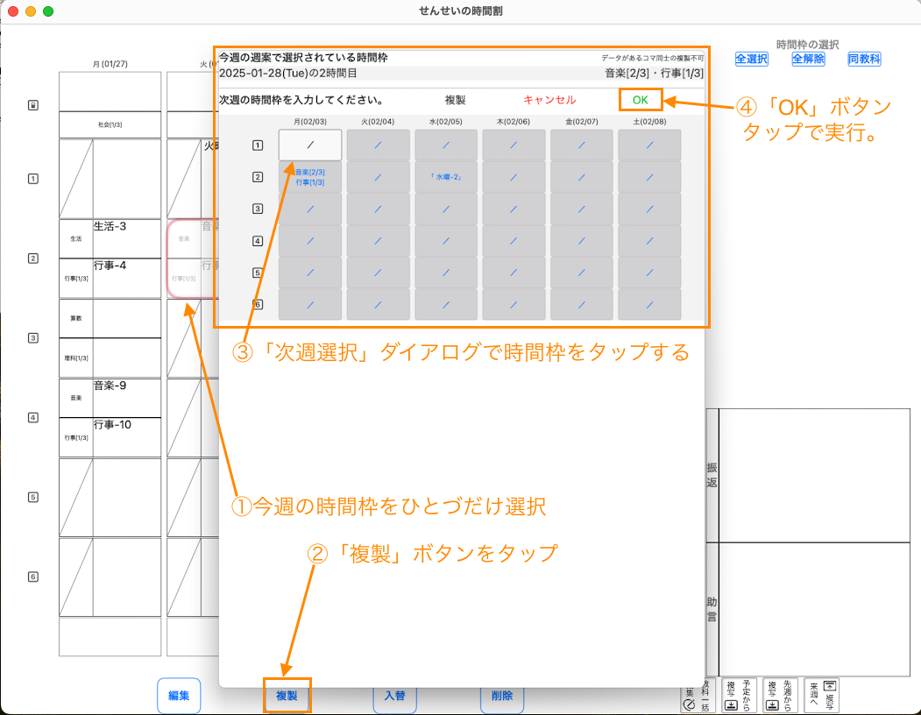Click the morning-slot icon above period 1
Image resolution: width=921 pixels, height=715 pixels.
tap(33, 105)
